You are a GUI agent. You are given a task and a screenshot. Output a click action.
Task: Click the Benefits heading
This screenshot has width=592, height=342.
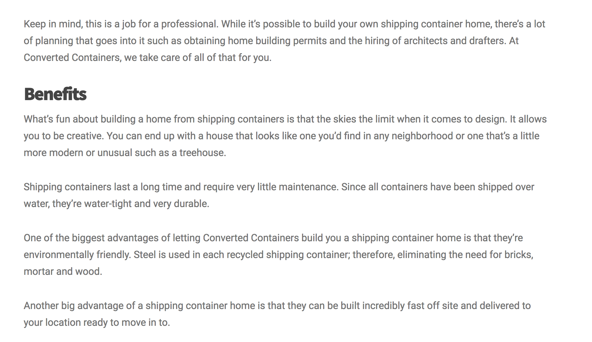click(x=55, y=94)
